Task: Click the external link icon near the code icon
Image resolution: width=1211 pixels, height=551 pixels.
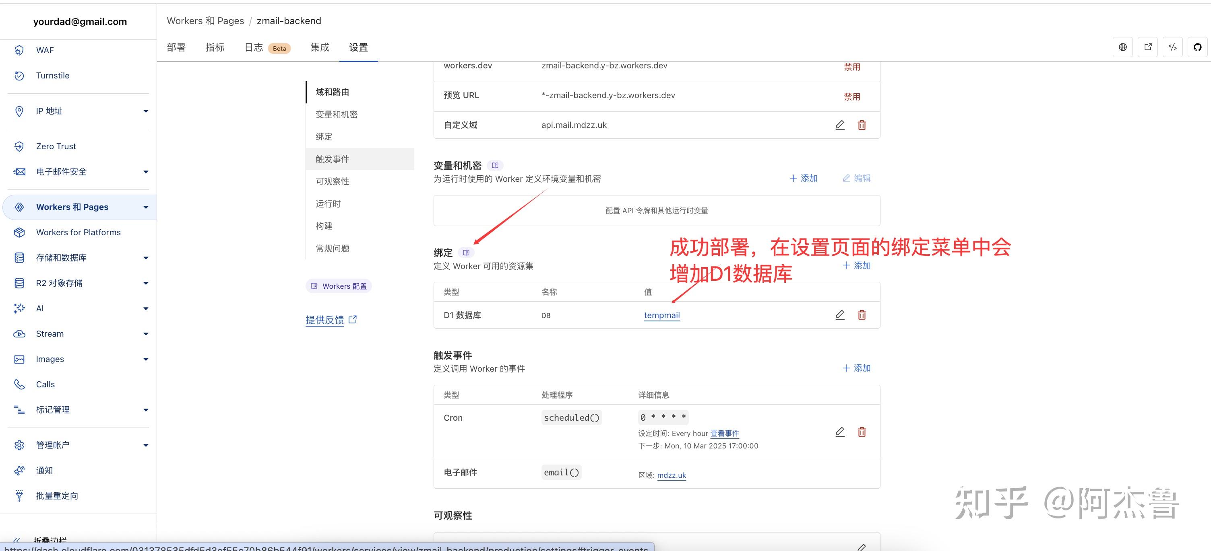Action: coord(1147,47)
